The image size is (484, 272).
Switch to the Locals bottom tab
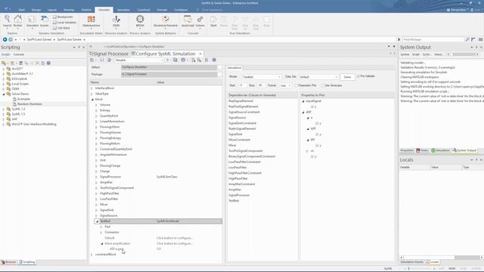coord(433,262)
